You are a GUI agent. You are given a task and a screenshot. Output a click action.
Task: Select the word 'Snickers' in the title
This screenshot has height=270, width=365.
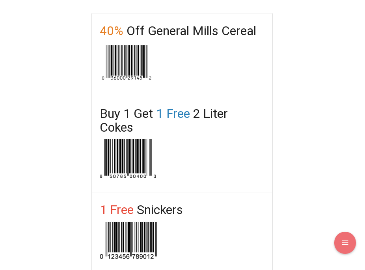point(160,210)
